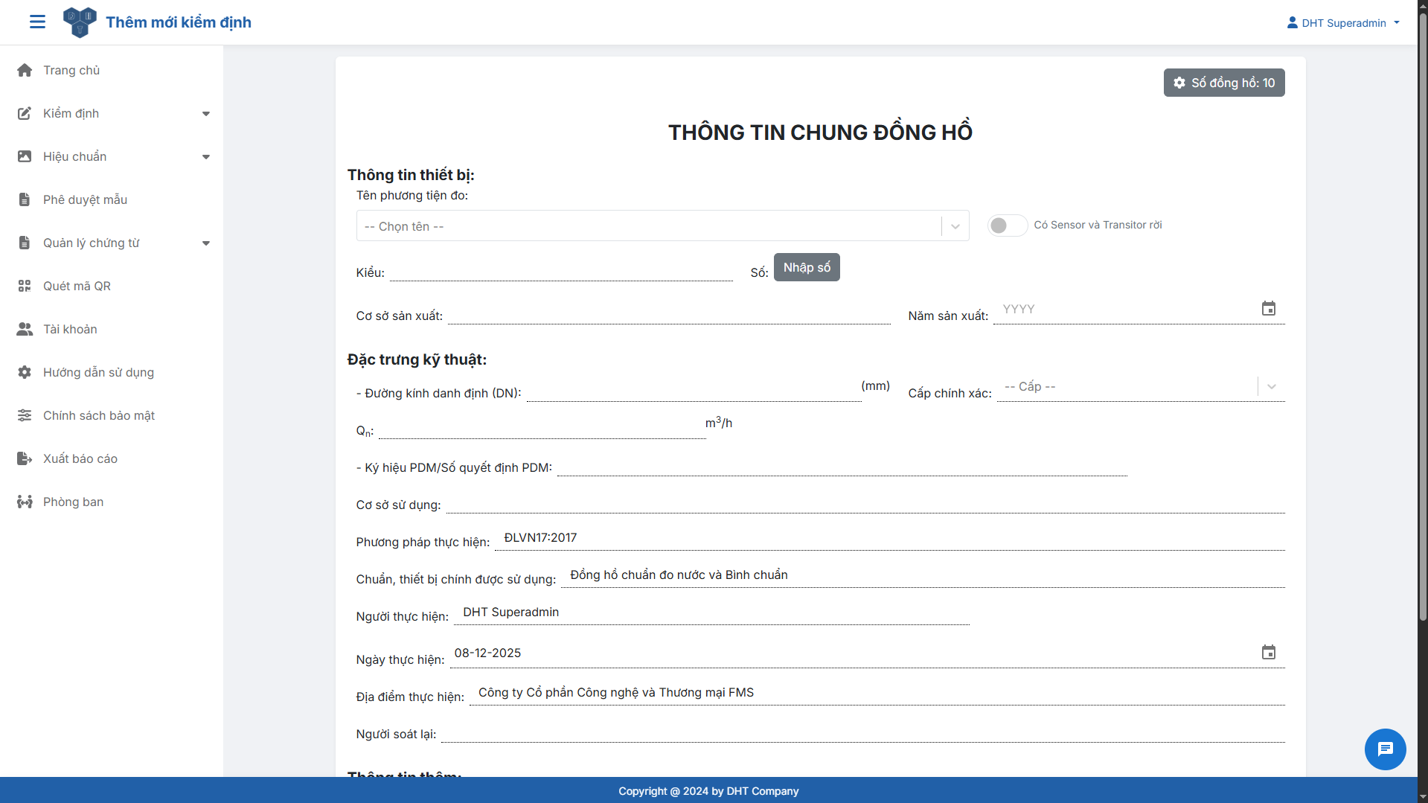Open the DHT Superadmin user menu

(x=1343, y=23)
